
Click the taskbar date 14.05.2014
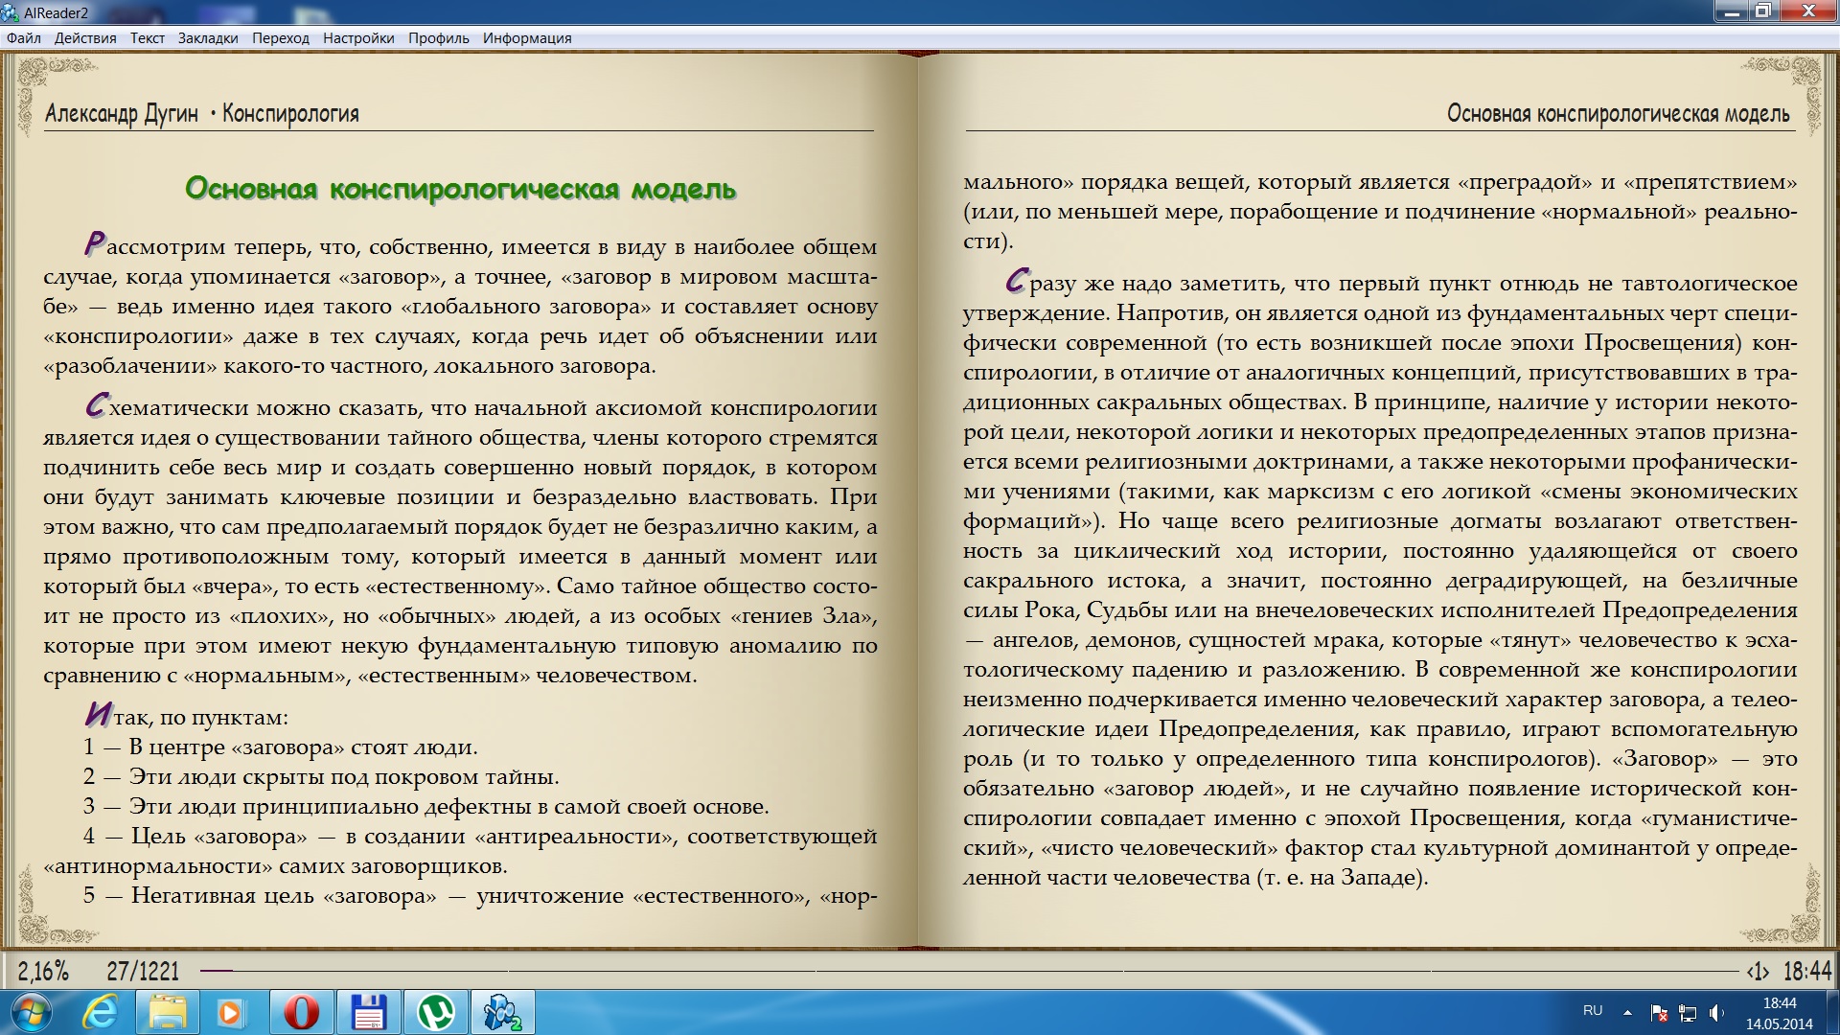[1780, 1023]
